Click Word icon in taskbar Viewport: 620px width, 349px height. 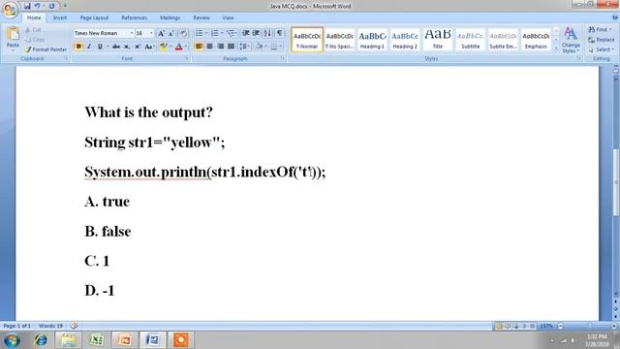point(153,340)
